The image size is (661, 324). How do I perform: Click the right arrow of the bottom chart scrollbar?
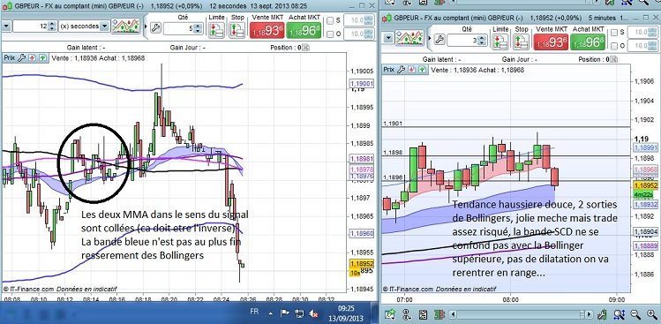[x=590, y=314]
